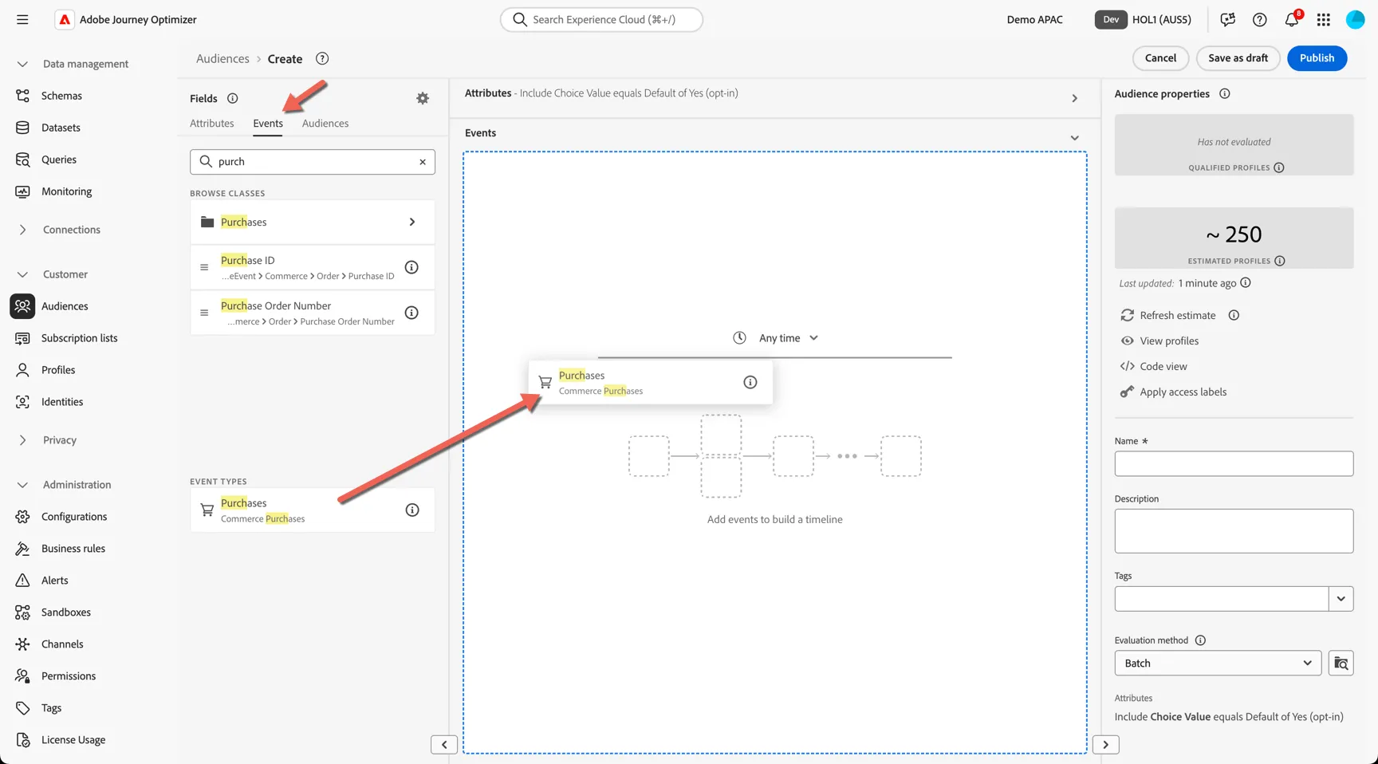The height and width of the screenshot is (764, 1378).
Task: Focus the Search Experience Cloud box
Action: click(601, 19)
